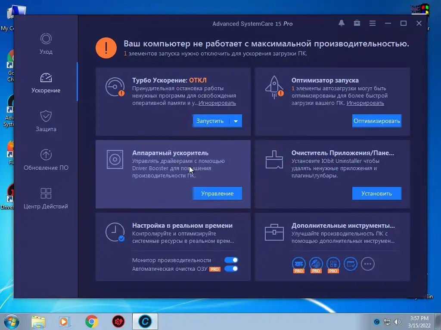Click the orange warning exclamation icon
The image size is (441, 330).
[x=106, y=48]
